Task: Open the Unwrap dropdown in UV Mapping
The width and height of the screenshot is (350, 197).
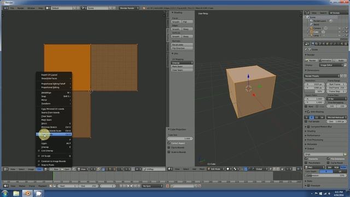Action: click(x=182, y=63)
